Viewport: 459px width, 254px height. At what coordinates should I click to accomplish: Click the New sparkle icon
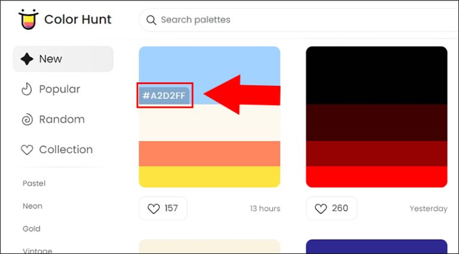27,59
